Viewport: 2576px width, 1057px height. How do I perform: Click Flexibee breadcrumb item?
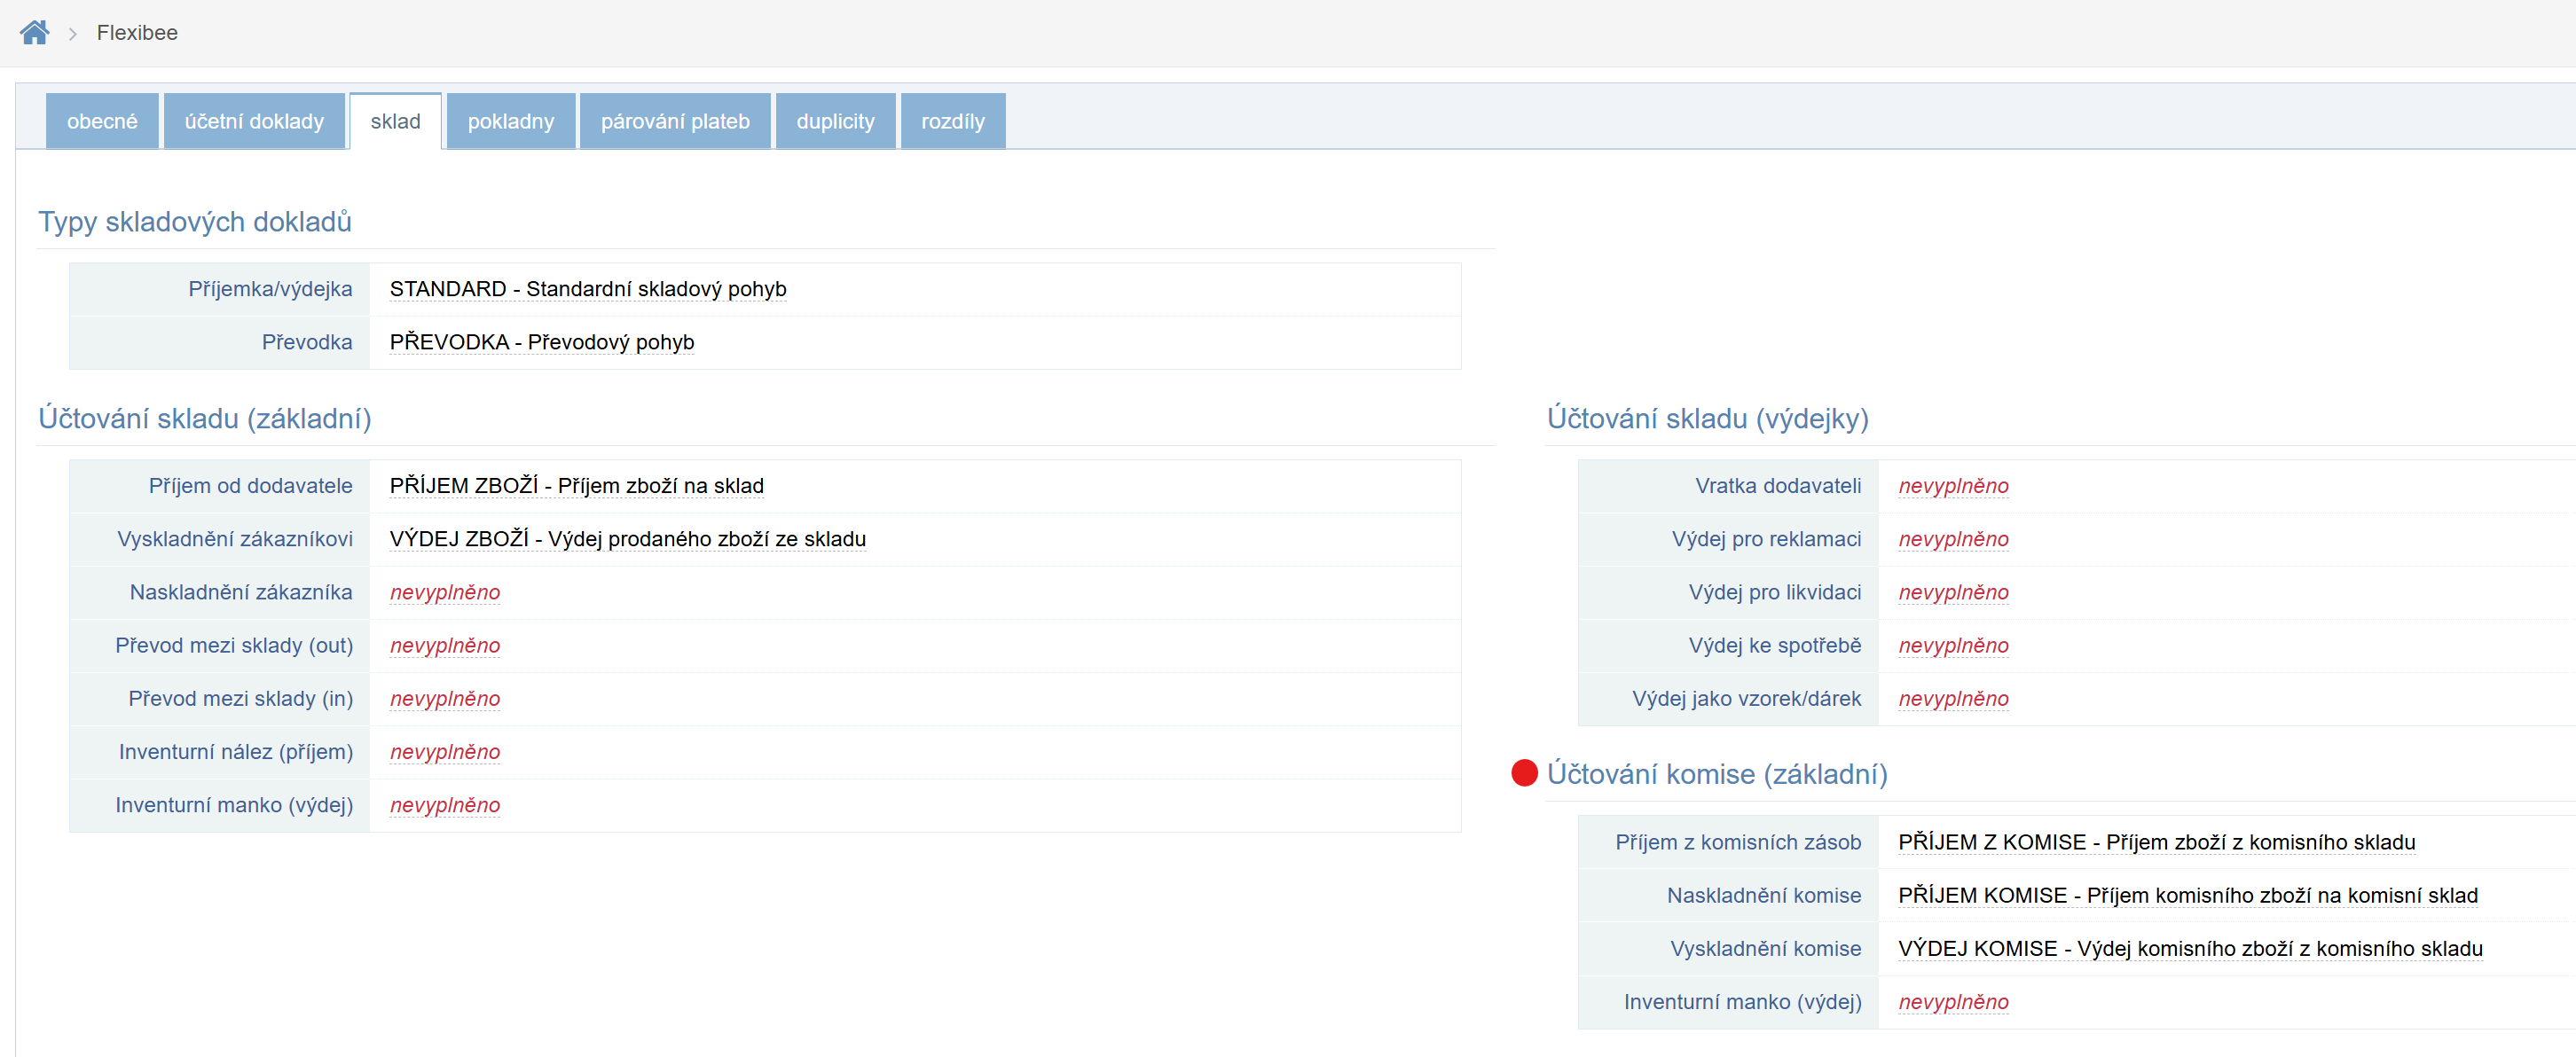pyautogui.click(x=137, y=33)
